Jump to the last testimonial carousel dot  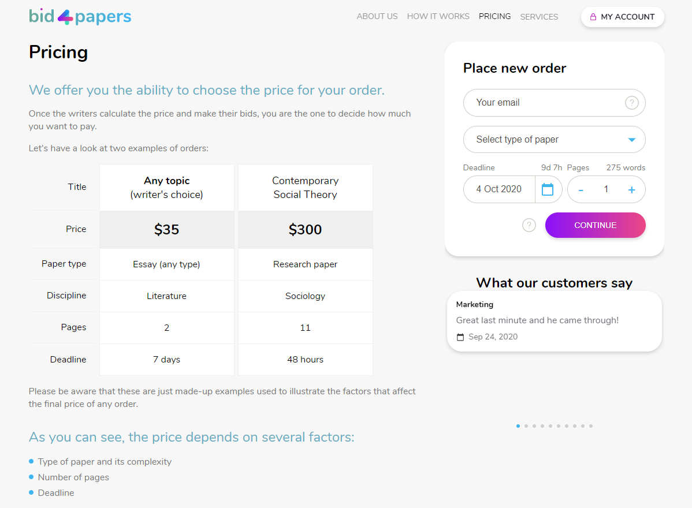point(591,426)
